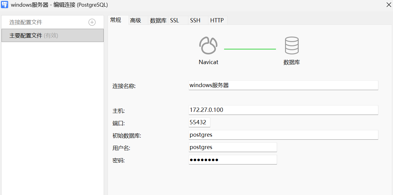Click the 用户名: label
Image resolution: width=393 pixels, height=195 pixels.
[121, 148]
